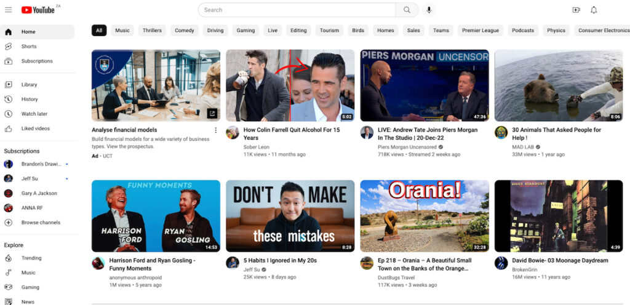Open 'Analyse financial models' ad title
630x305 pixels.
click(124, 130)
